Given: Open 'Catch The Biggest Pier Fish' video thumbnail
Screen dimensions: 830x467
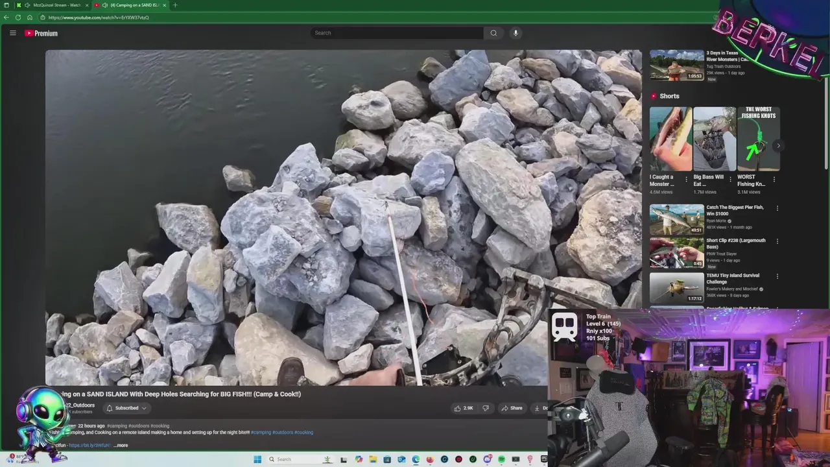Looking at the screenshot, I should pyautogui.click(x=676, y=219).
